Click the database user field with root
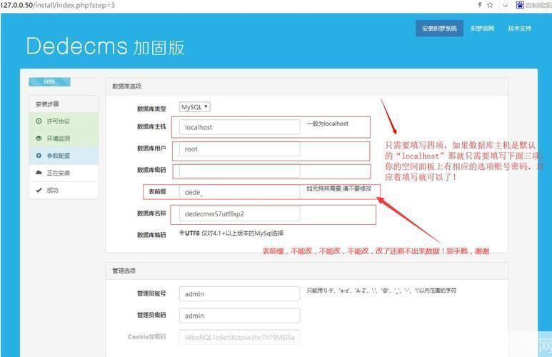The width and height of the screenshot is (552, 357). 239,149
